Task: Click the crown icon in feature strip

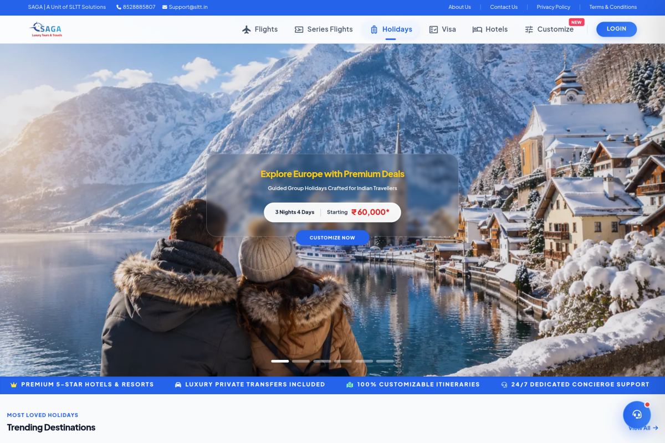Action: 14,384
